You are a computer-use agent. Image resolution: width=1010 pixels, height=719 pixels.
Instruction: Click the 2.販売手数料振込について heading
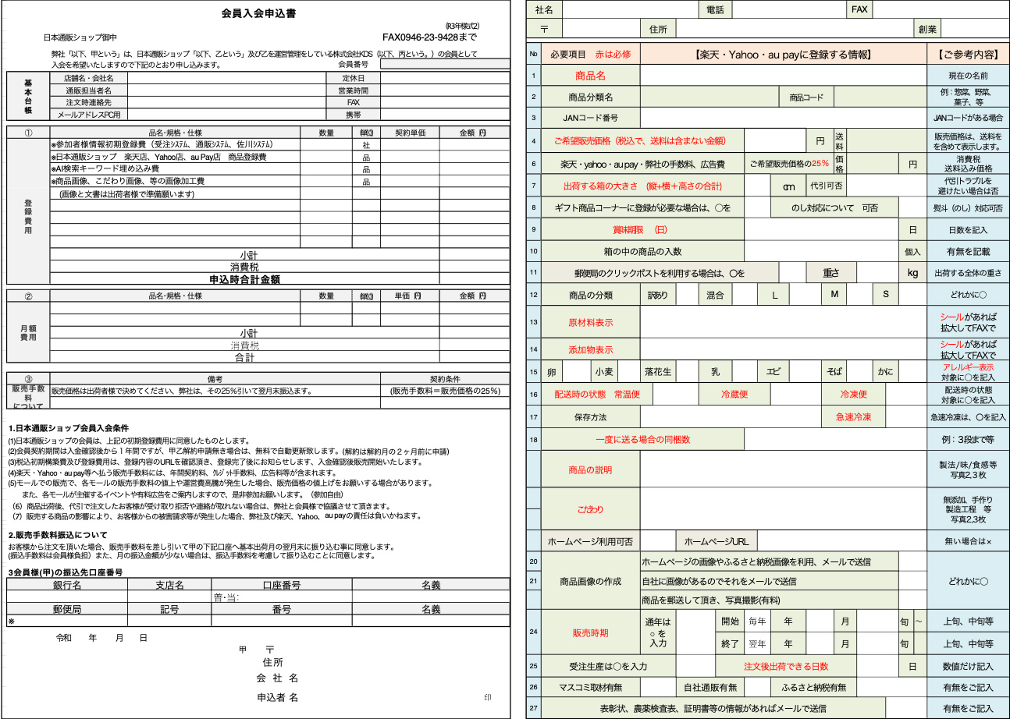tap(58, 535)
